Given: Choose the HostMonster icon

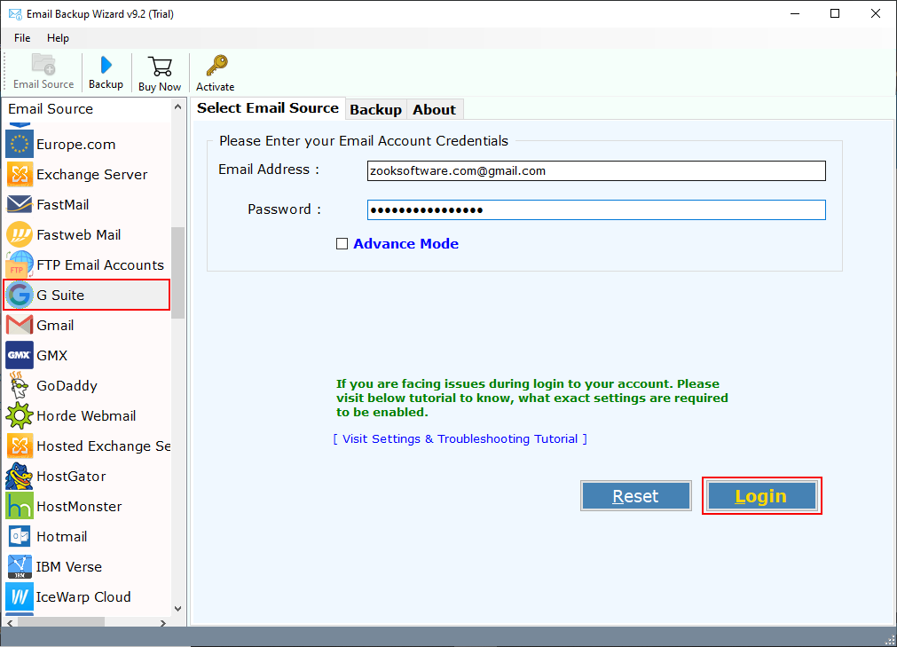Looking at the screenshot, I should 20,506.
